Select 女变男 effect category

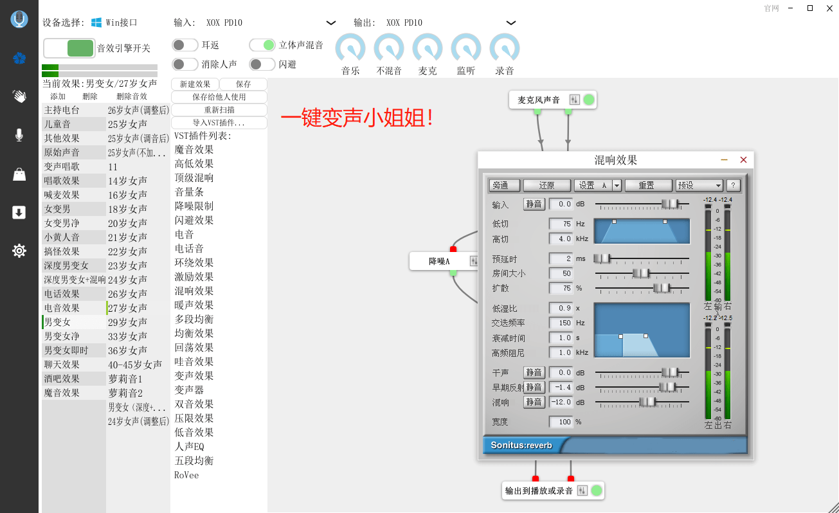coord(74,209)
